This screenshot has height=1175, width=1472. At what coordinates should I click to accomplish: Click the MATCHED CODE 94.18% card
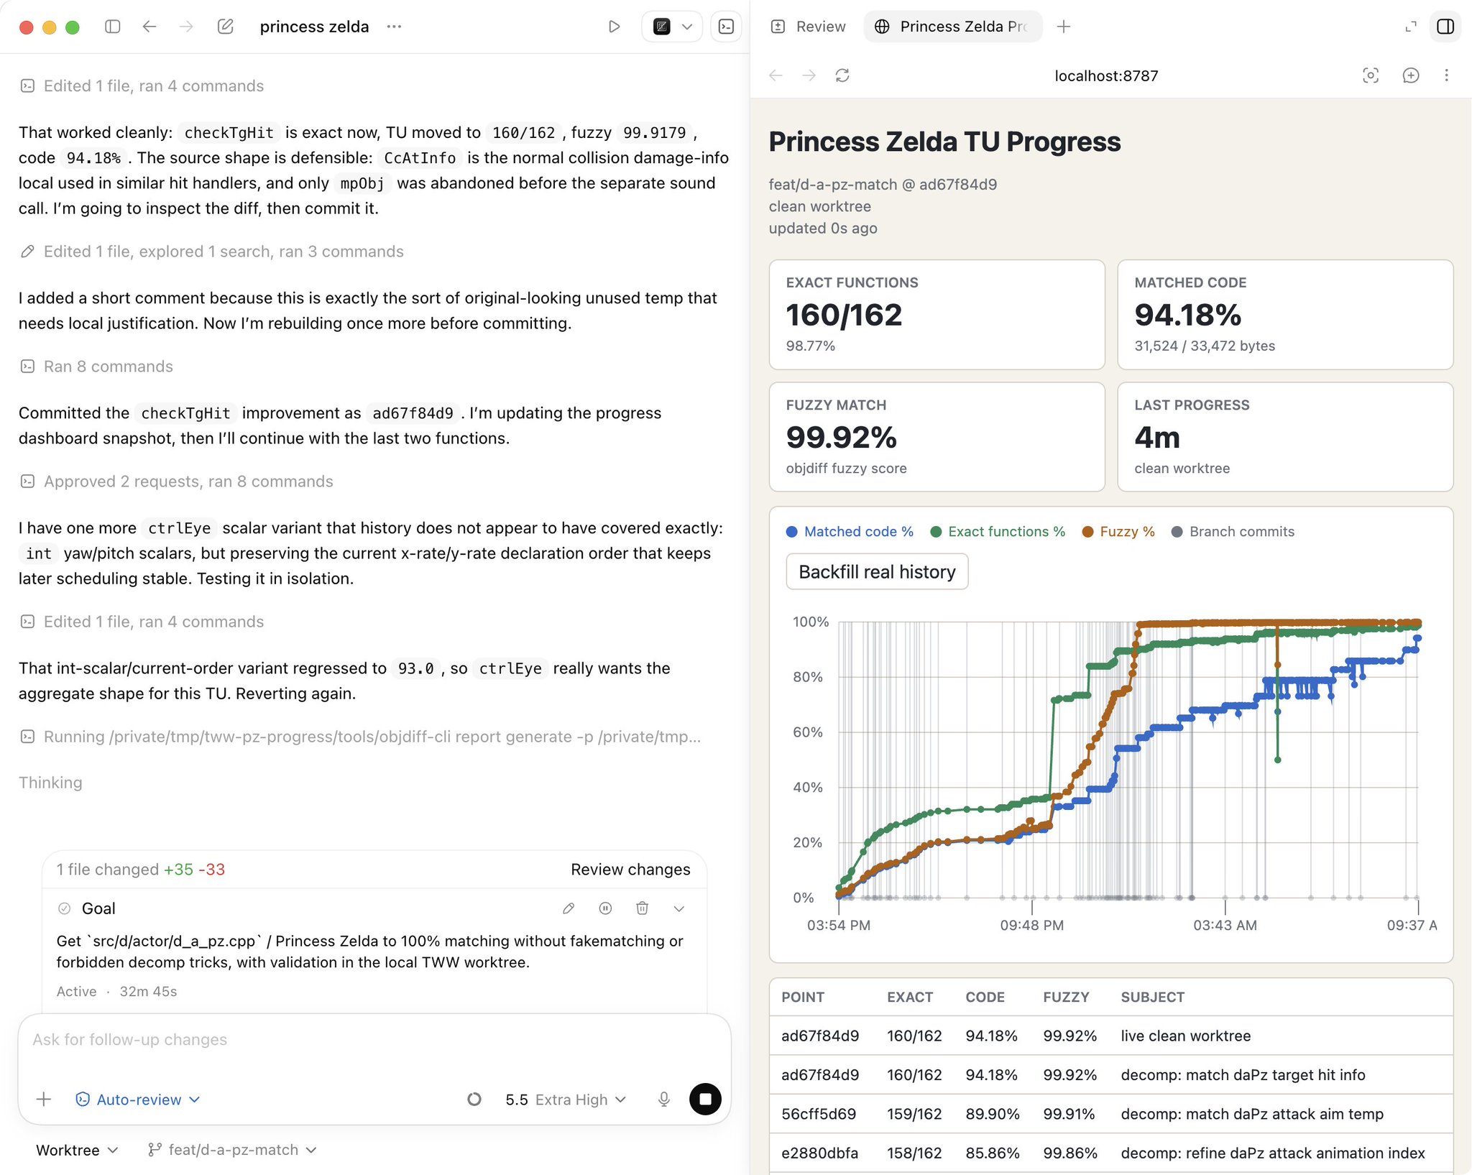(x=1285, y=315)
